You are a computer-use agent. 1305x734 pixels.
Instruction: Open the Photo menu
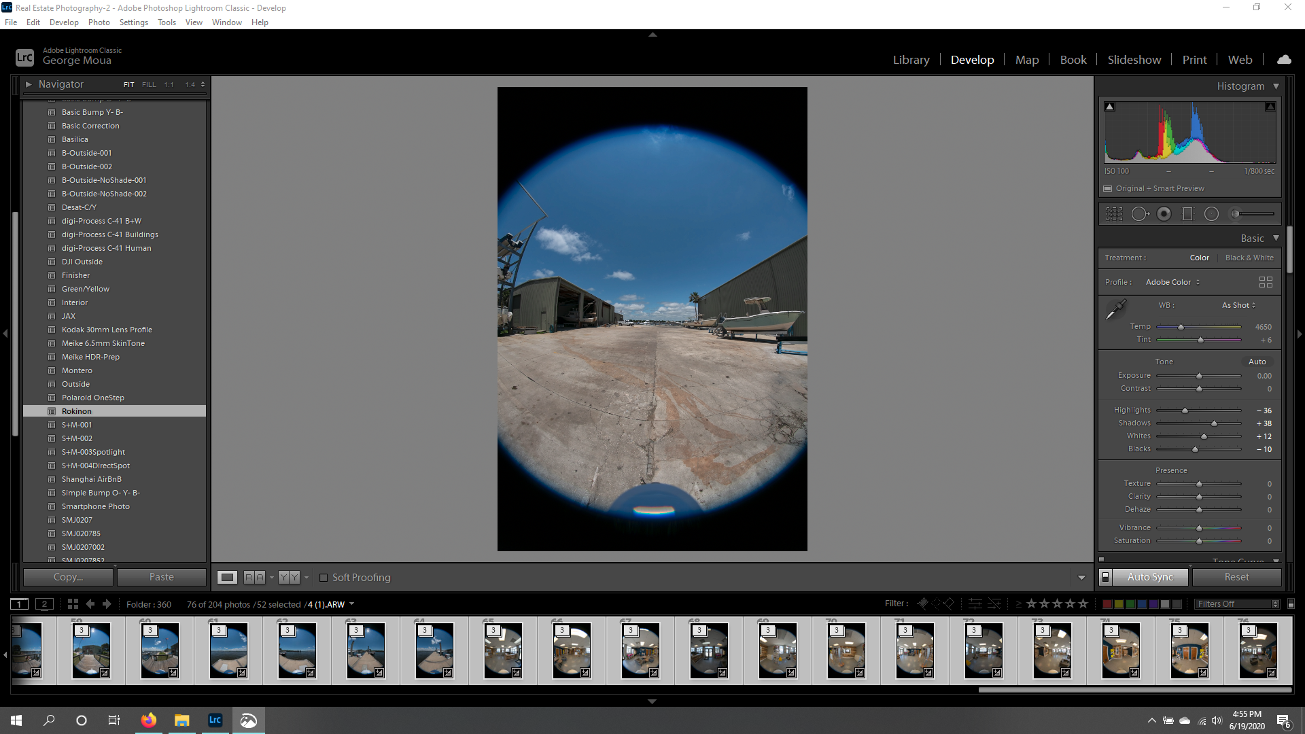(99, 22)
